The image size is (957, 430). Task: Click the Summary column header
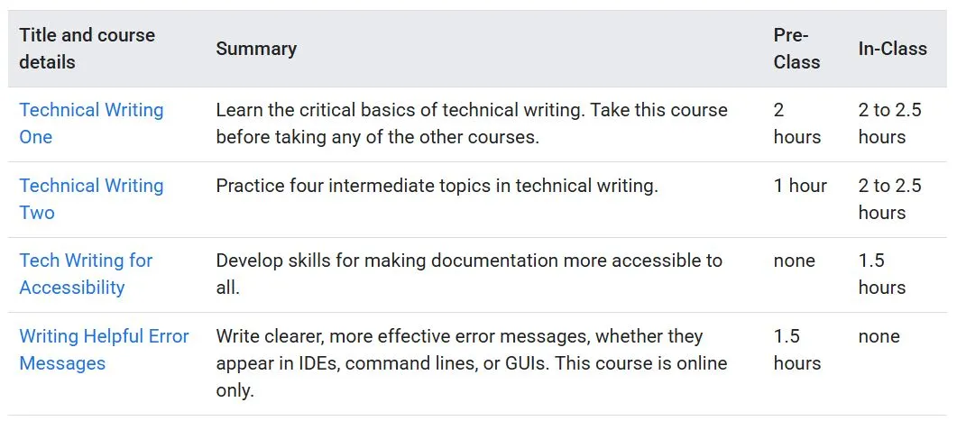pyautogui.click(x=256, y=49)
